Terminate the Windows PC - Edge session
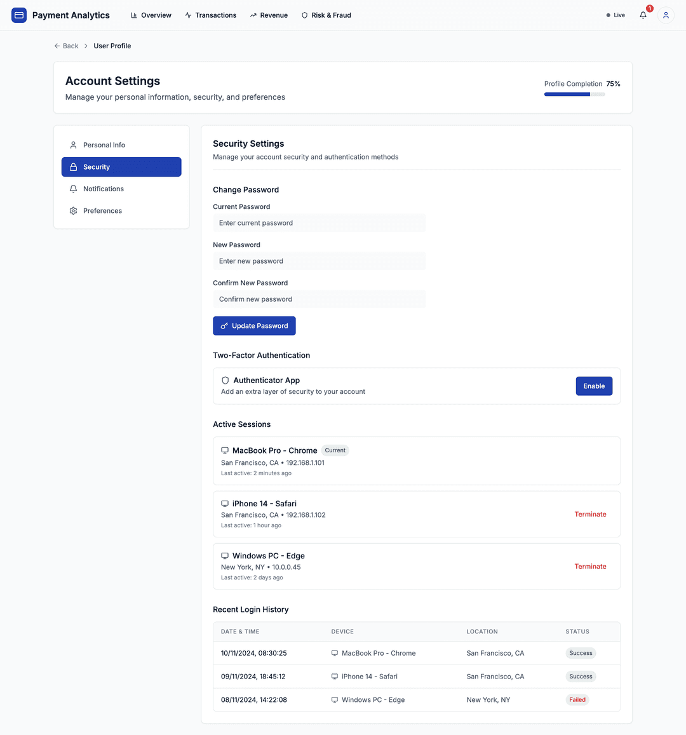This screenshot has width=686, height=735. pos(590,566)
